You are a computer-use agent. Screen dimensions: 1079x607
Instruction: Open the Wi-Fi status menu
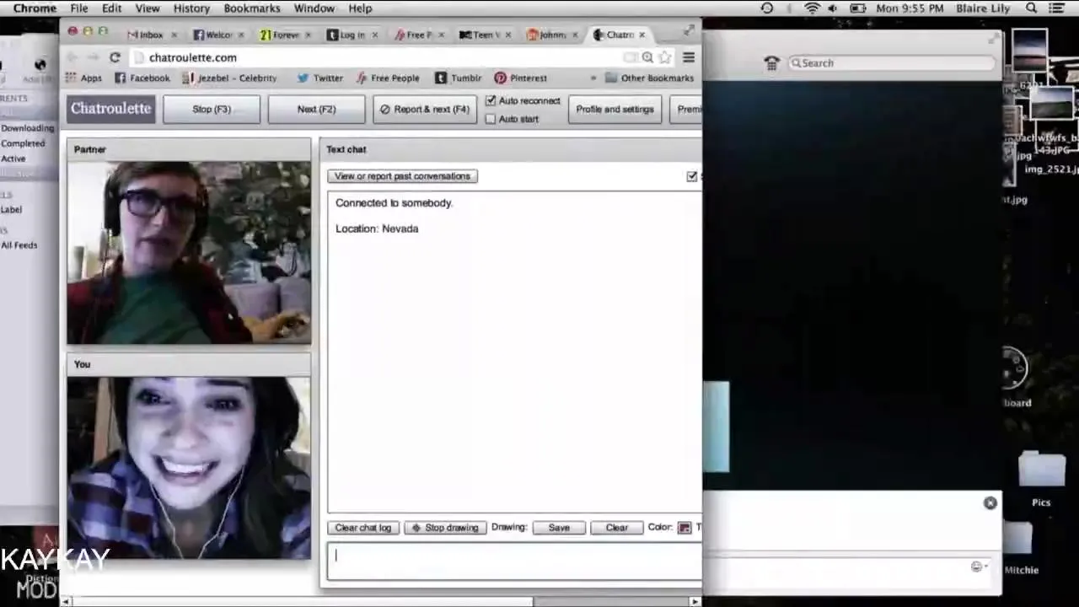[812, 8]
